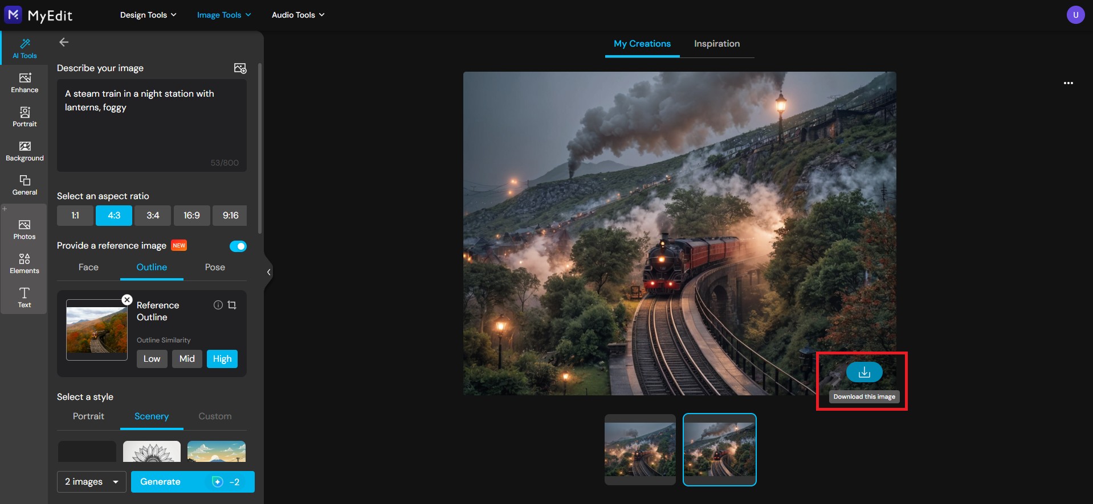
Task: Open the 2 images count dropdown
Action: click(91, 482)
